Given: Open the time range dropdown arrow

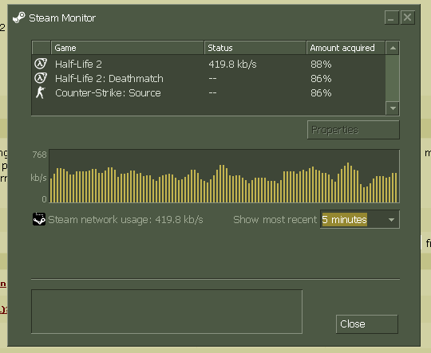Looking at the screenshot, I should point(391,219).
